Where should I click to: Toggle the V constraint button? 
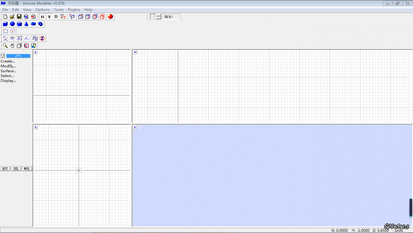point(49,17)
